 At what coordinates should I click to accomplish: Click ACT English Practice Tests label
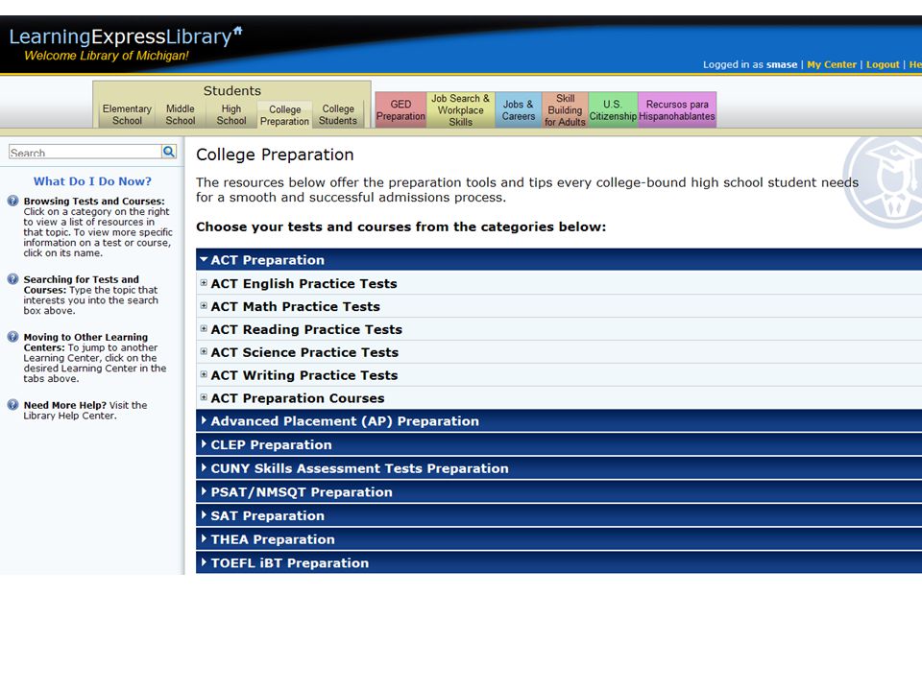[304, 283]
